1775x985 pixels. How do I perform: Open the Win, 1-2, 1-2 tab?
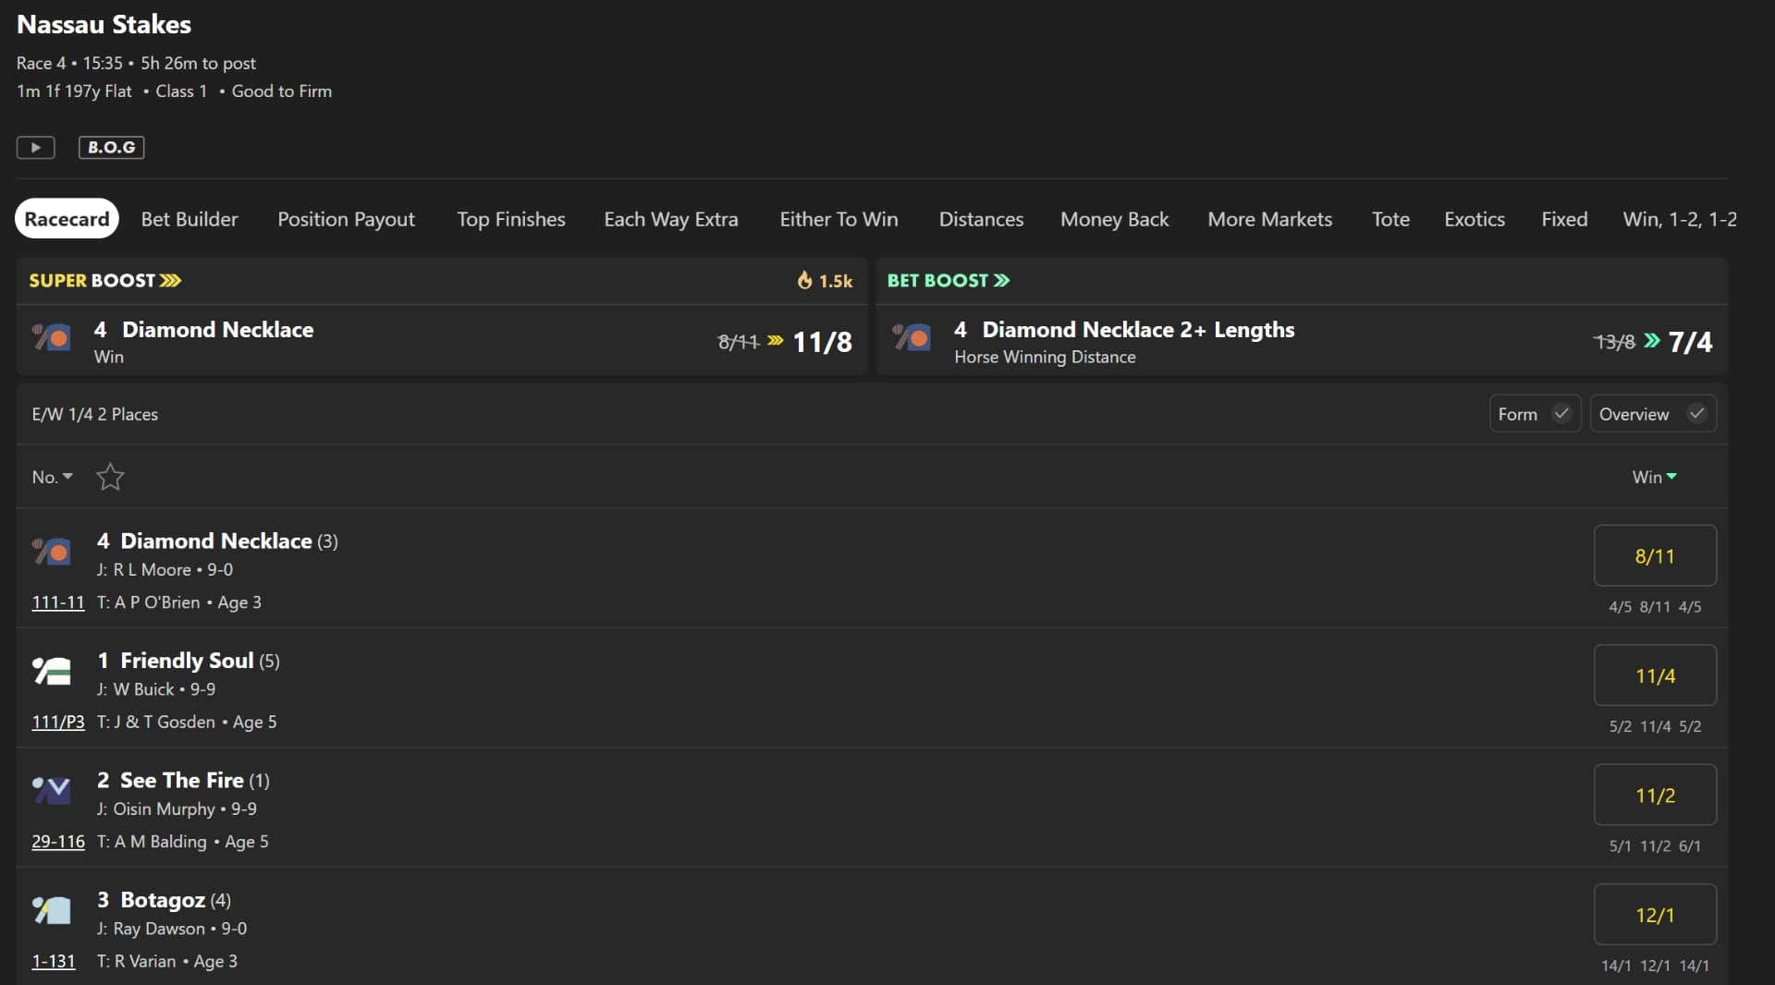point(1680,219)
